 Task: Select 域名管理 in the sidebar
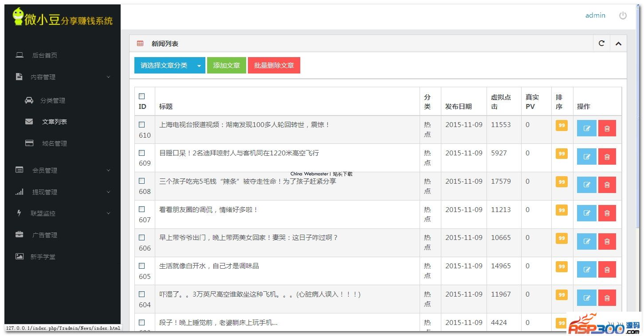pyautogui.click(x=54, y=143)
